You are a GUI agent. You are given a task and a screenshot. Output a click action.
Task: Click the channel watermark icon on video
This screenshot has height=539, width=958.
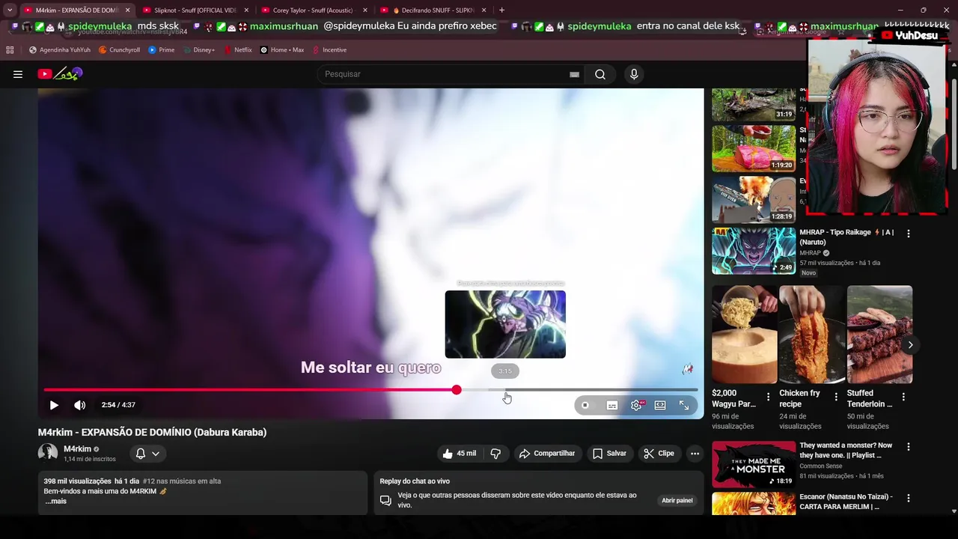tap(687, 369)
